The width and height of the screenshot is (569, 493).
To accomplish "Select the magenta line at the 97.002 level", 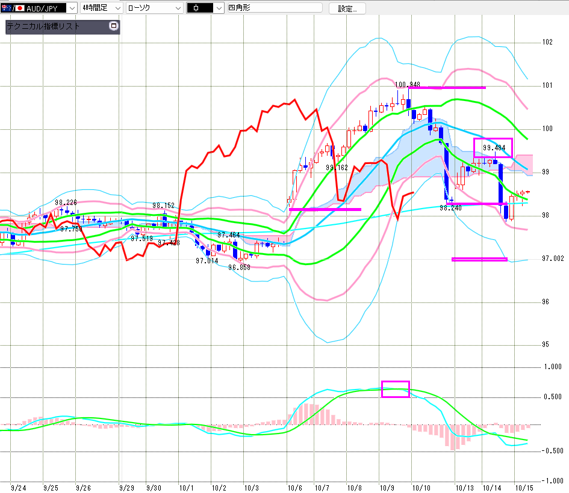I will click(x=479, y=260).
